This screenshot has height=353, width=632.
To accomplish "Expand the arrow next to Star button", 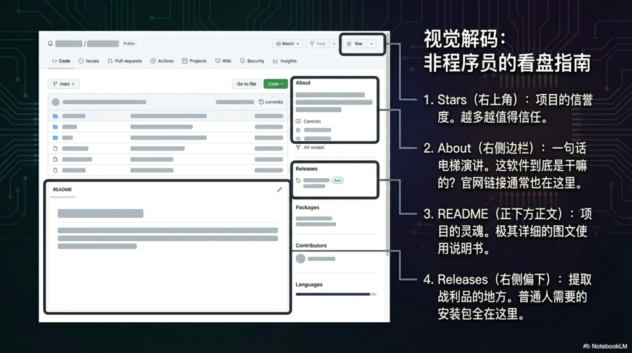I will 372,44.
